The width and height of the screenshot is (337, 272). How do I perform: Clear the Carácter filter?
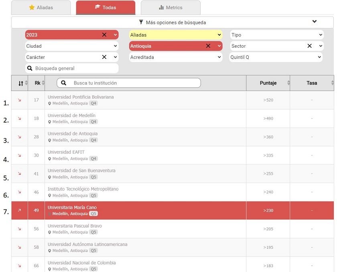pyautogui.click(x=104, y=57)
